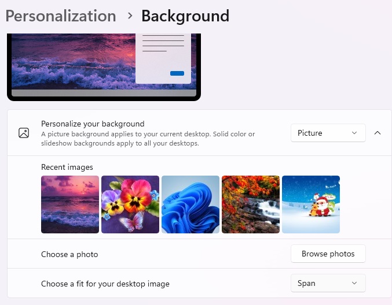Click the picture icon beside Personalize your background
This screenshot has height=305, width=392.
[x=24, y=133]
